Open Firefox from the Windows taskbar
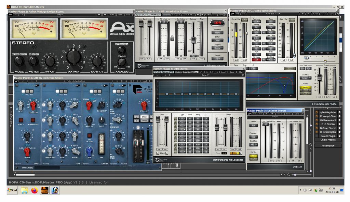Screen dimensions: 350x202 tap(34, 190)
